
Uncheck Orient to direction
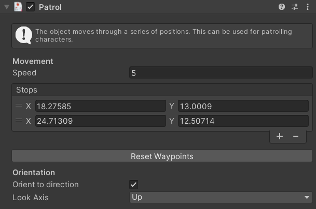[x=134, y=185]
